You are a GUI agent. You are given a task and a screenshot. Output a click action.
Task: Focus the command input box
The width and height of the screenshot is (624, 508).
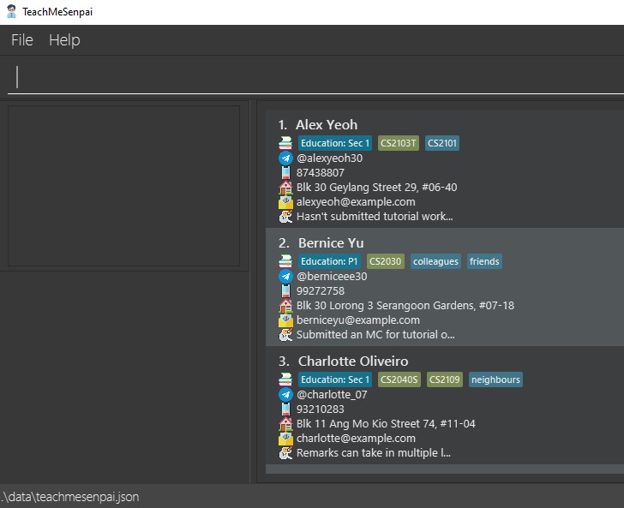click(315, 77)
